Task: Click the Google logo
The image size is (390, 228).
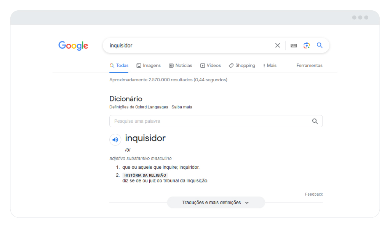Action: [x=73, y=46]
